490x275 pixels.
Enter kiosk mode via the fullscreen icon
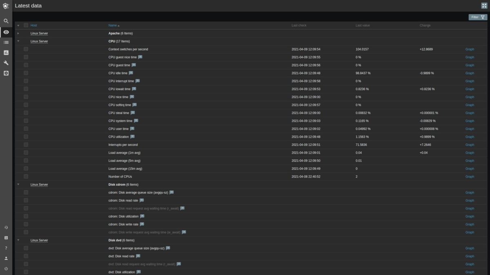(483, 5)
